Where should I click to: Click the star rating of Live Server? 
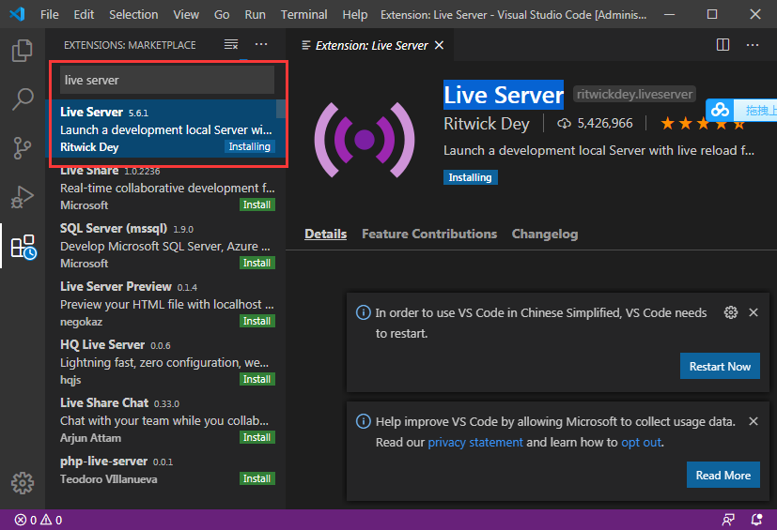coord(703,123)
